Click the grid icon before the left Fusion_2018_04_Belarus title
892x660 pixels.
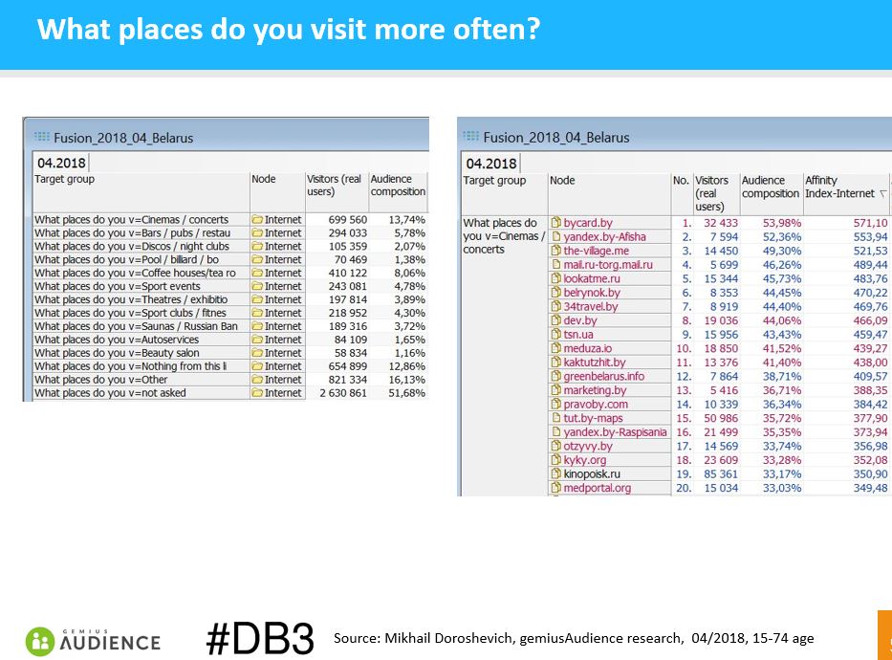click(41, 137)
